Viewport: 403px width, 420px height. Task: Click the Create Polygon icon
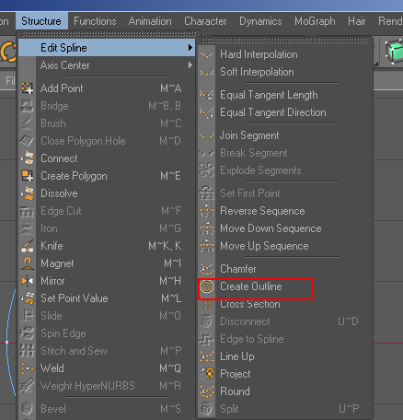28,176
